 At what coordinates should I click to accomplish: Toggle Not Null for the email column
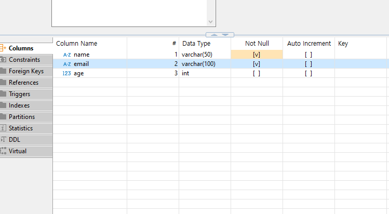coord(257,64)
